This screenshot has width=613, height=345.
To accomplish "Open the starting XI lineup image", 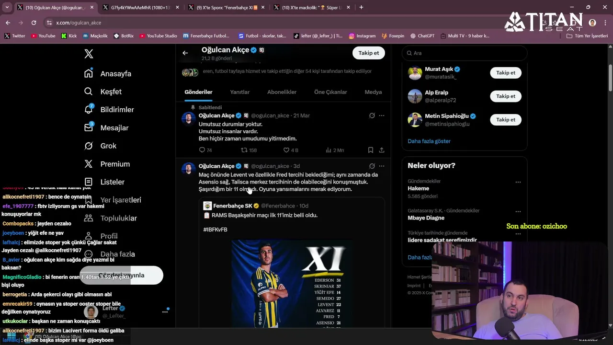I will point(292,284).
